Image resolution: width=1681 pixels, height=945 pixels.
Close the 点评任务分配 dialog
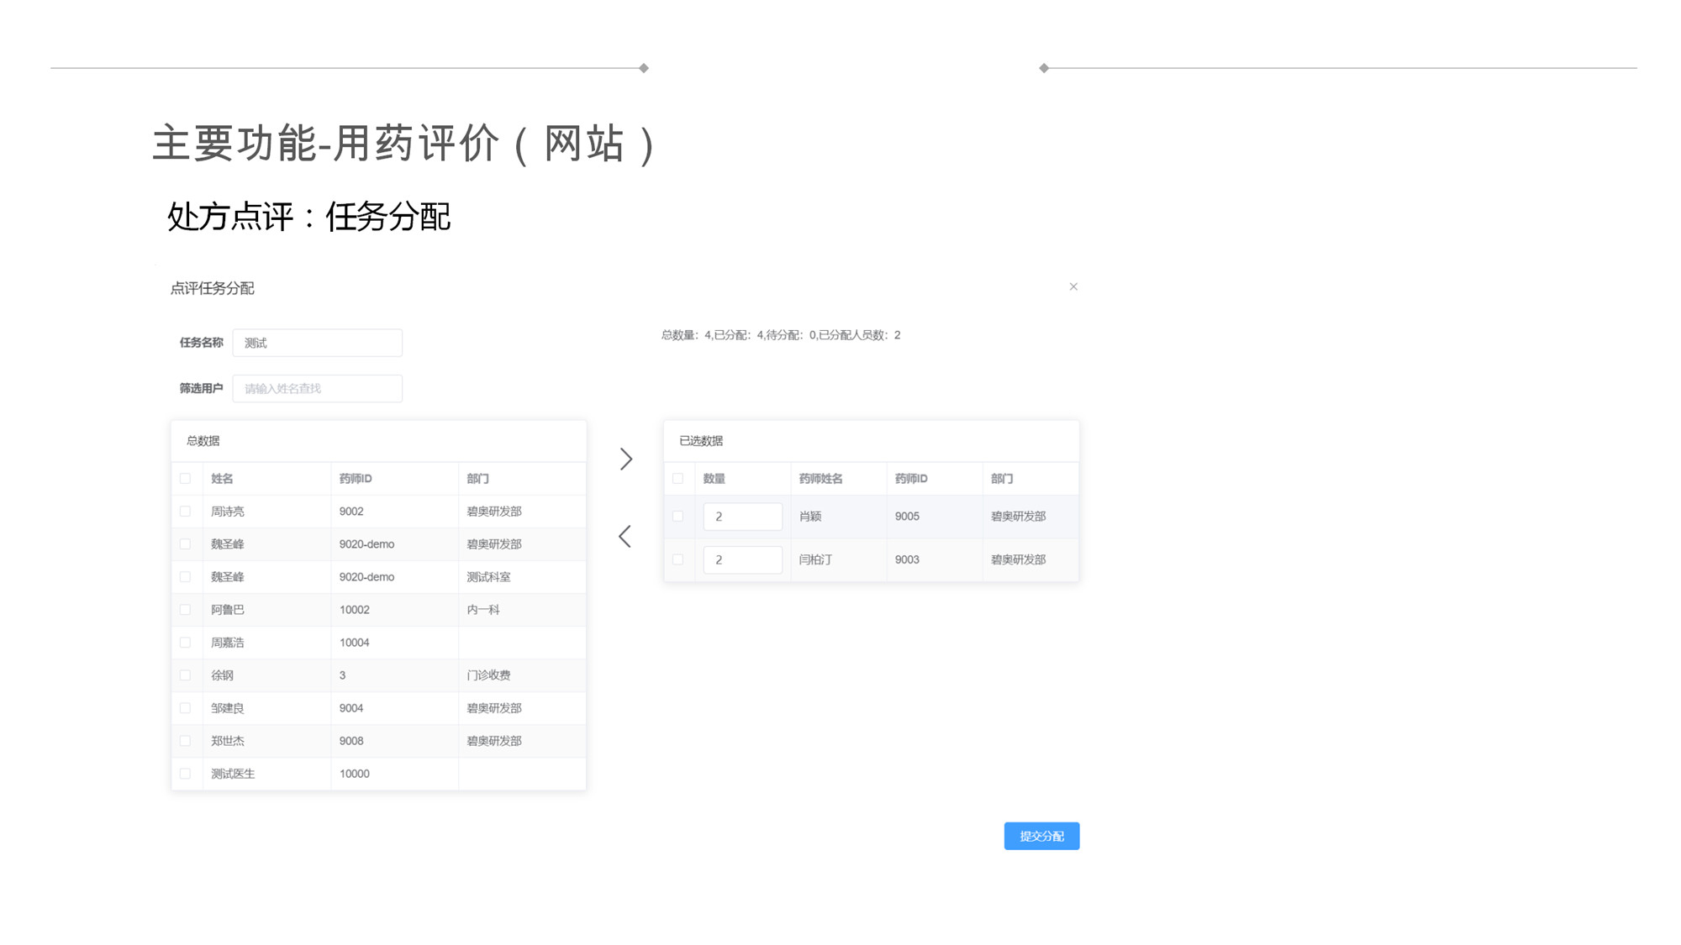point(1073,286)
